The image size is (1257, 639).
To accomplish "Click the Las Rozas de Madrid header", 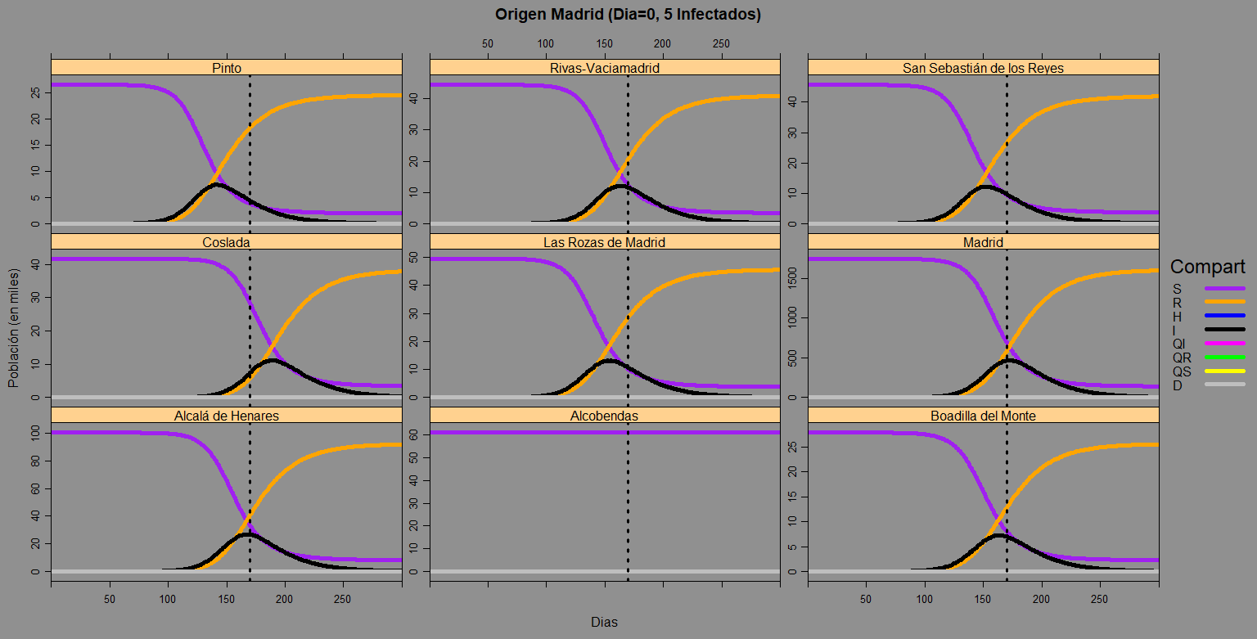I will tap(605, 242).
